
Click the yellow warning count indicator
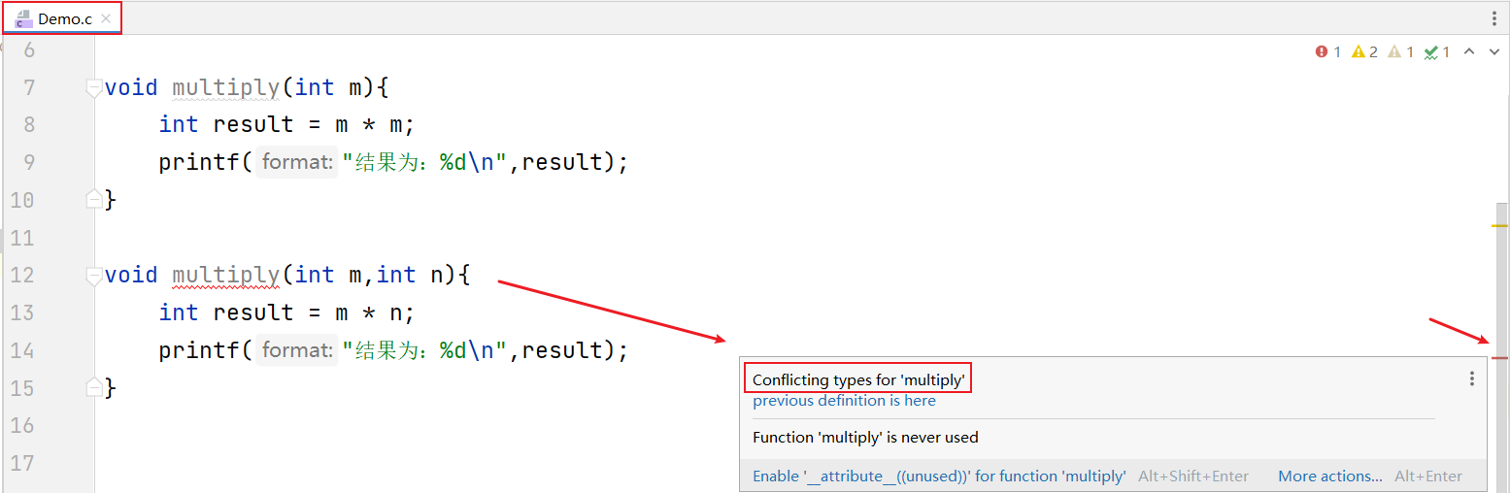(x=1364, y=52)
